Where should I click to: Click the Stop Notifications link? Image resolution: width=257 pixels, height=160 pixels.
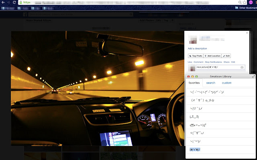pos(213,62)
